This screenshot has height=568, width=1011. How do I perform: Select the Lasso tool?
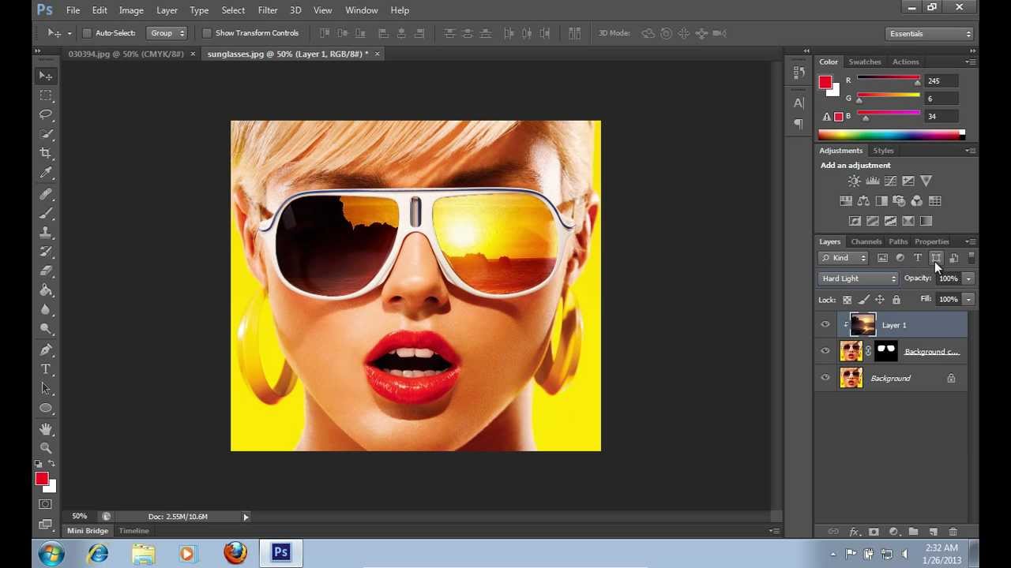[x=46, y=114]
